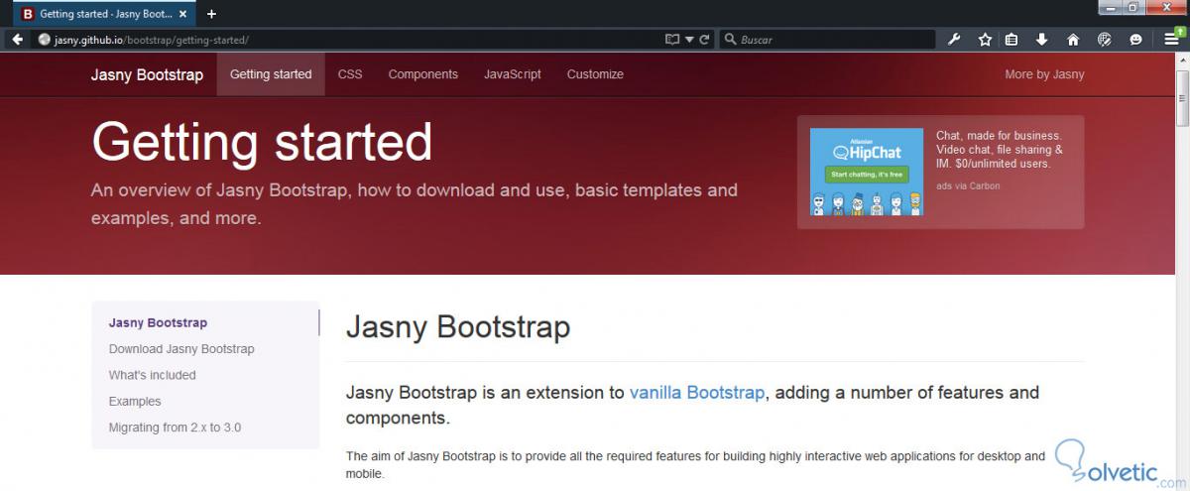Click the Getting started page heading

pyautogui.click(x=262, y=142)
